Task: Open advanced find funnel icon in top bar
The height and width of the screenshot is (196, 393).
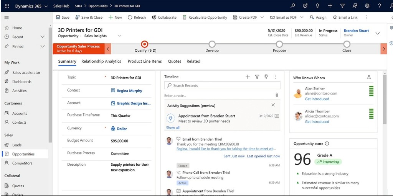Action: tap(342, 6)
